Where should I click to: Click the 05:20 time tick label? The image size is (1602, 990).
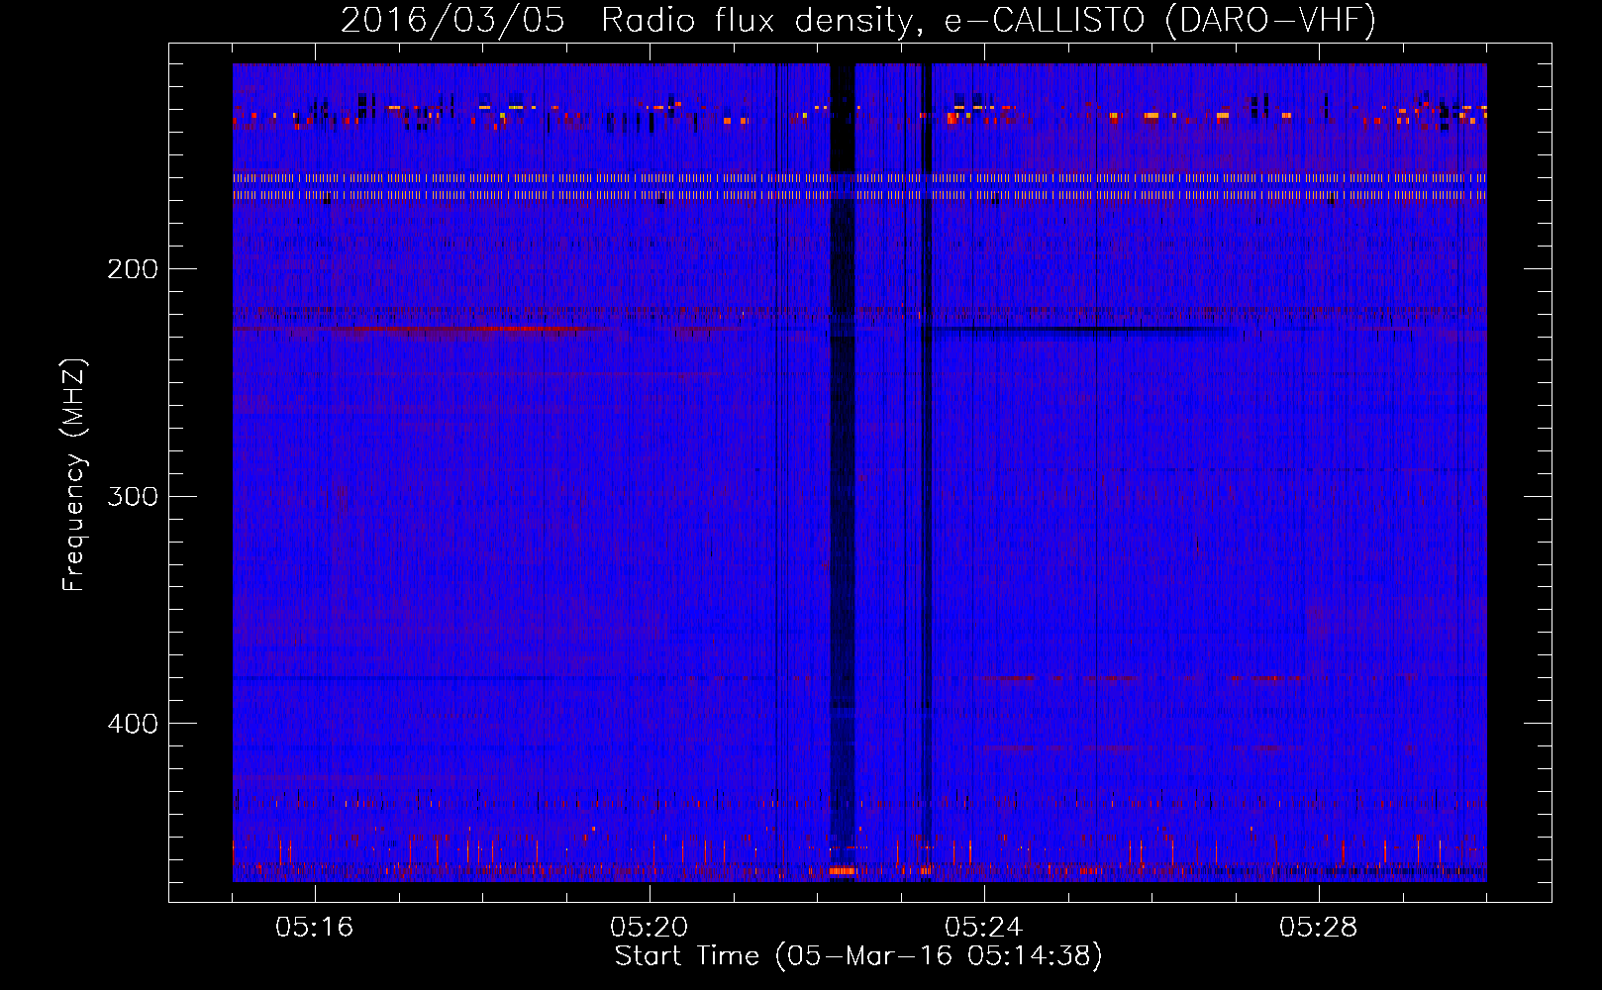coord(650,928)
